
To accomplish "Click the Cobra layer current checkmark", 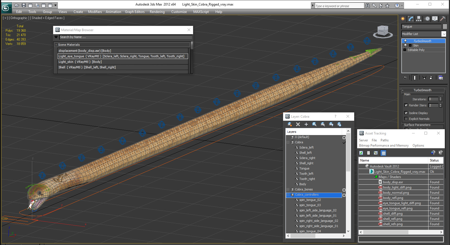I will pos(344,142).
